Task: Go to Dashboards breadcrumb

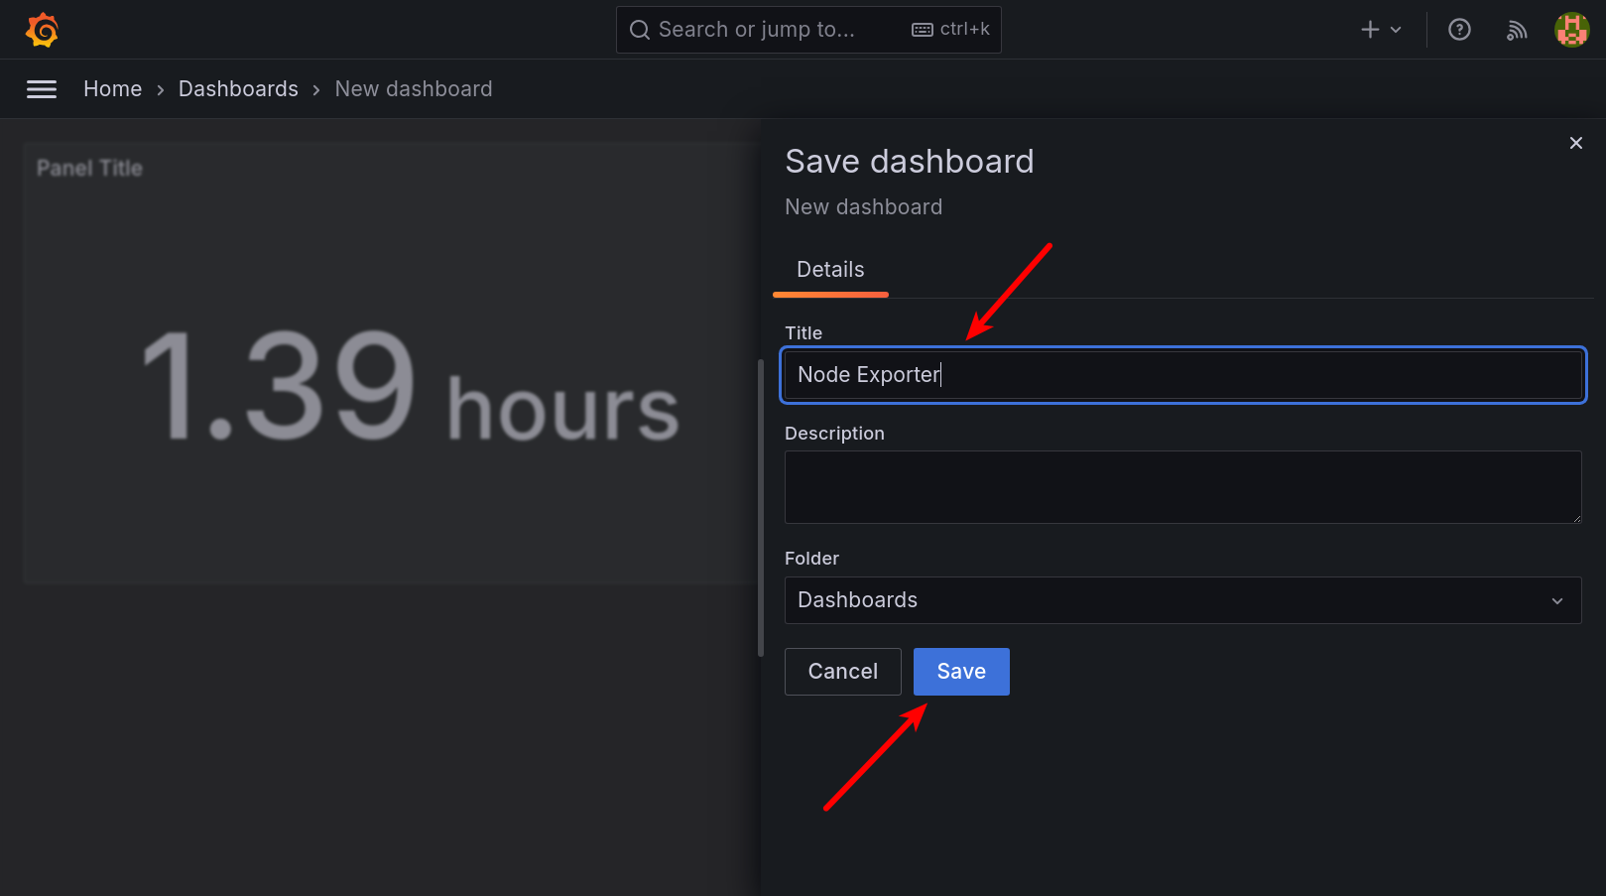Action: (x=238, y=89)
